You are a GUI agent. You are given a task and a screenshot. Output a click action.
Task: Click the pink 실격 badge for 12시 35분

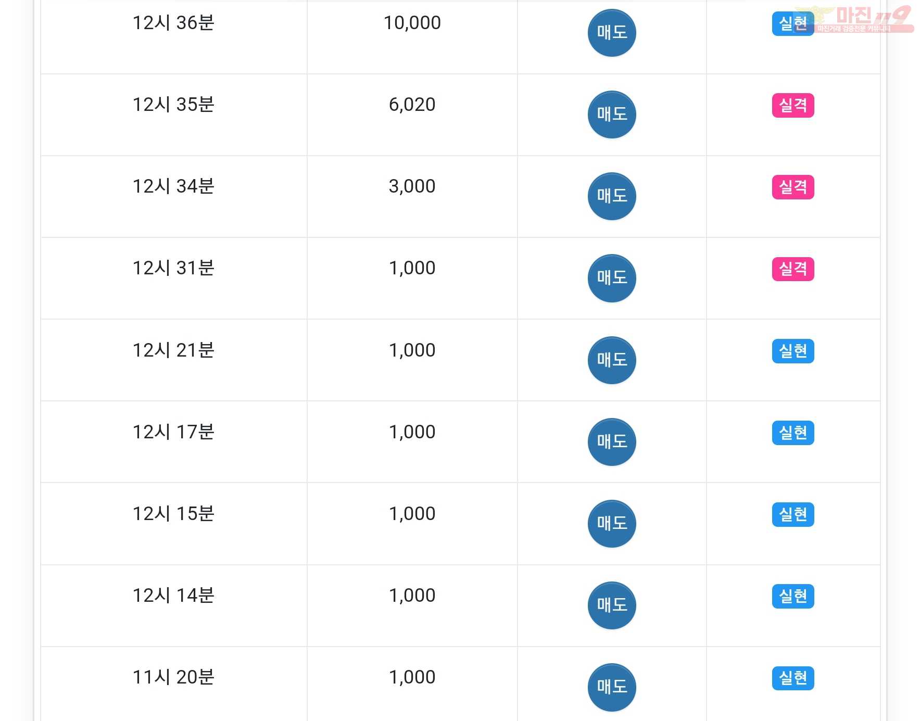(x=793, y=105)
